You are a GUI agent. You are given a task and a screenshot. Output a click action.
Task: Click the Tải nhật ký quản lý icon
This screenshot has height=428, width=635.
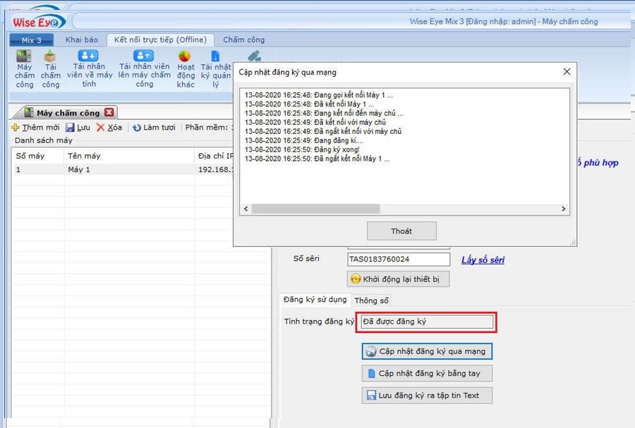tap(216, 69)
